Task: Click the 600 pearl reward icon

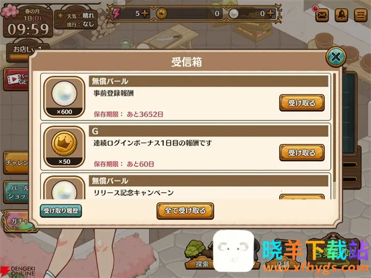Action: (x=64, y=96)
